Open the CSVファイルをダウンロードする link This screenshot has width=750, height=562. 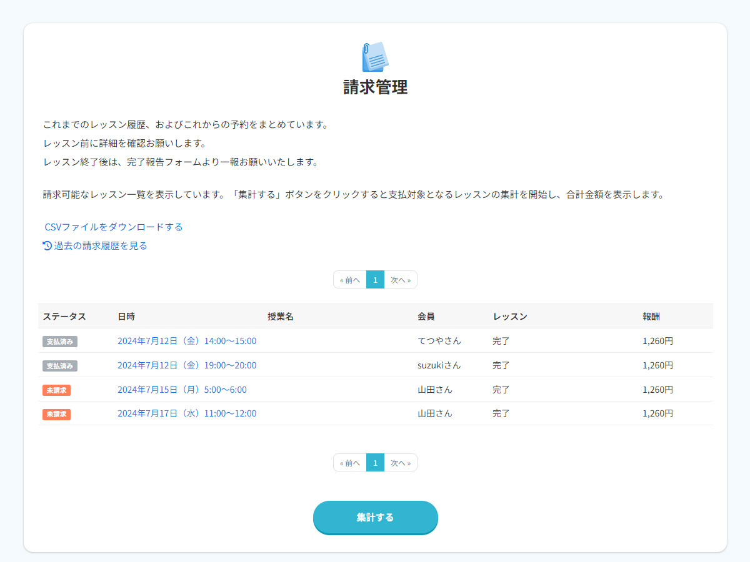tap(113, 227)
